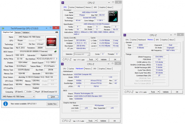Toggle the PhysX checkbox
The height and width of the screenshot is (124, 185).
(x=34, y=92)
